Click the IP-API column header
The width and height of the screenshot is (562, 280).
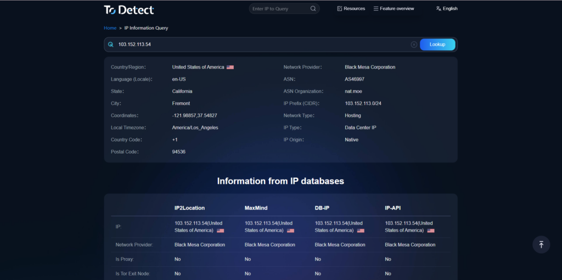coord(392,208)
